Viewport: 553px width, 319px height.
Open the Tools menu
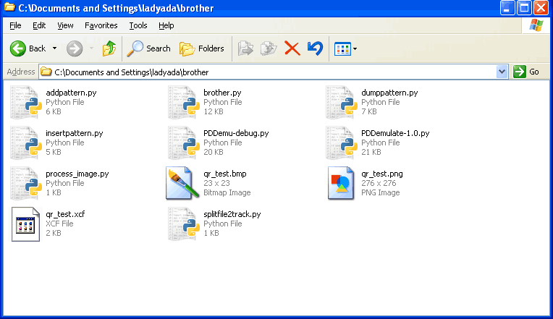[138, 25]
